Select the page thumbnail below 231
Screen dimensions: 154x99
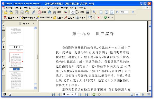point(16,80)
